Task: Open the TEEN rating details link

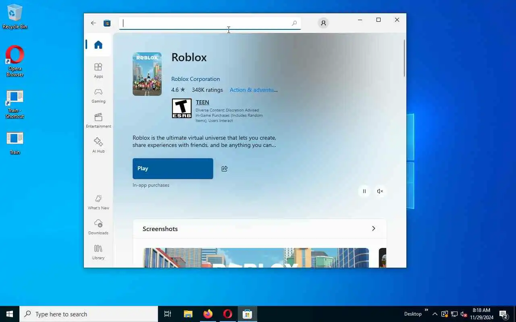Action: [202, 102]
